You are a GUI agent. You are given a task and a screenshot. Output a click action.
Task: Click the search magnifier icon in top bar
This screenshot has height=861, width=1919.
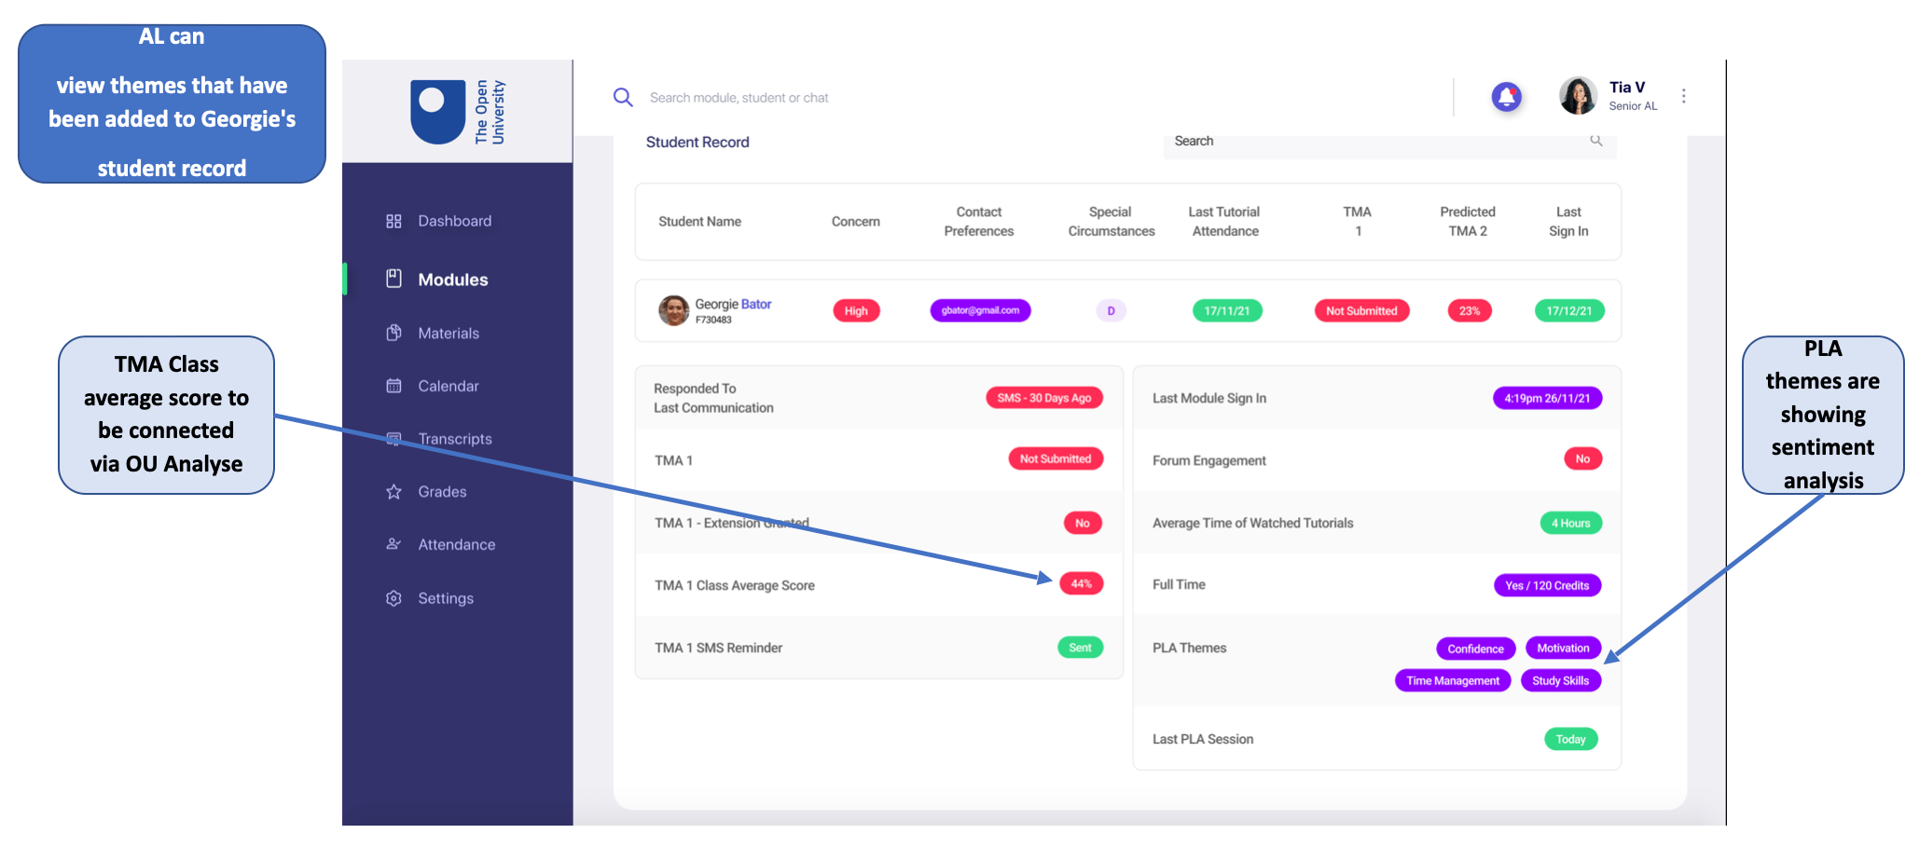[x=623, y=97]
